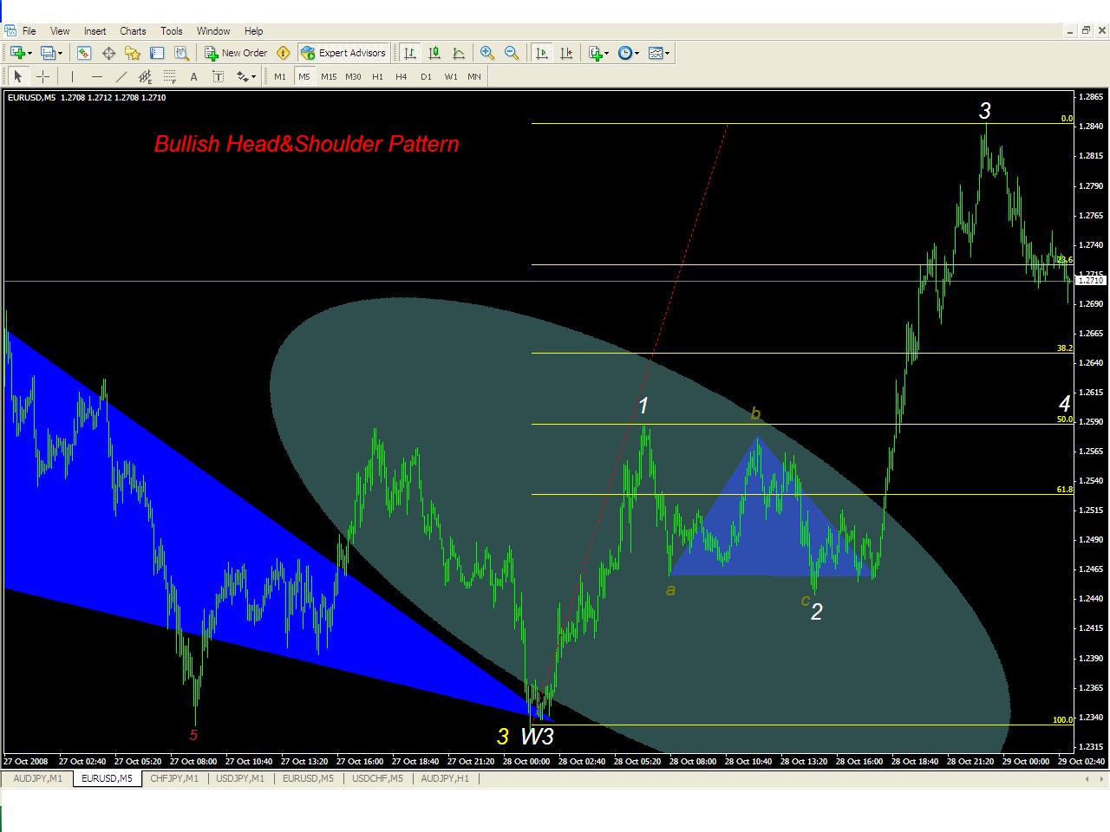Expand the templates dropdown arrow

(x=667, y=53)
